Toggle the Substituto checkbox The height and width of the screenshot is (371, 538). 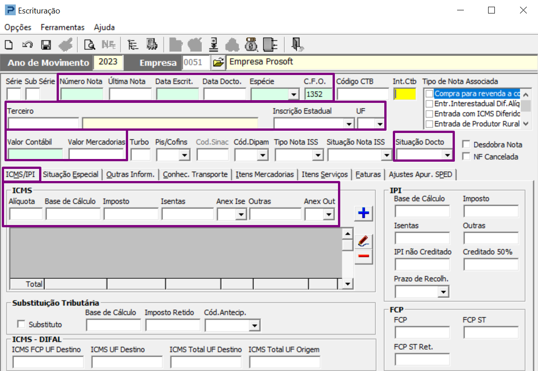[x=21, y=324]
